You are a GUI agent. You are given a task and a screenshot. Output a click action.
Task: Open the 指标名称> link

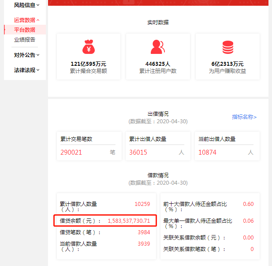(x=244, y=117)
